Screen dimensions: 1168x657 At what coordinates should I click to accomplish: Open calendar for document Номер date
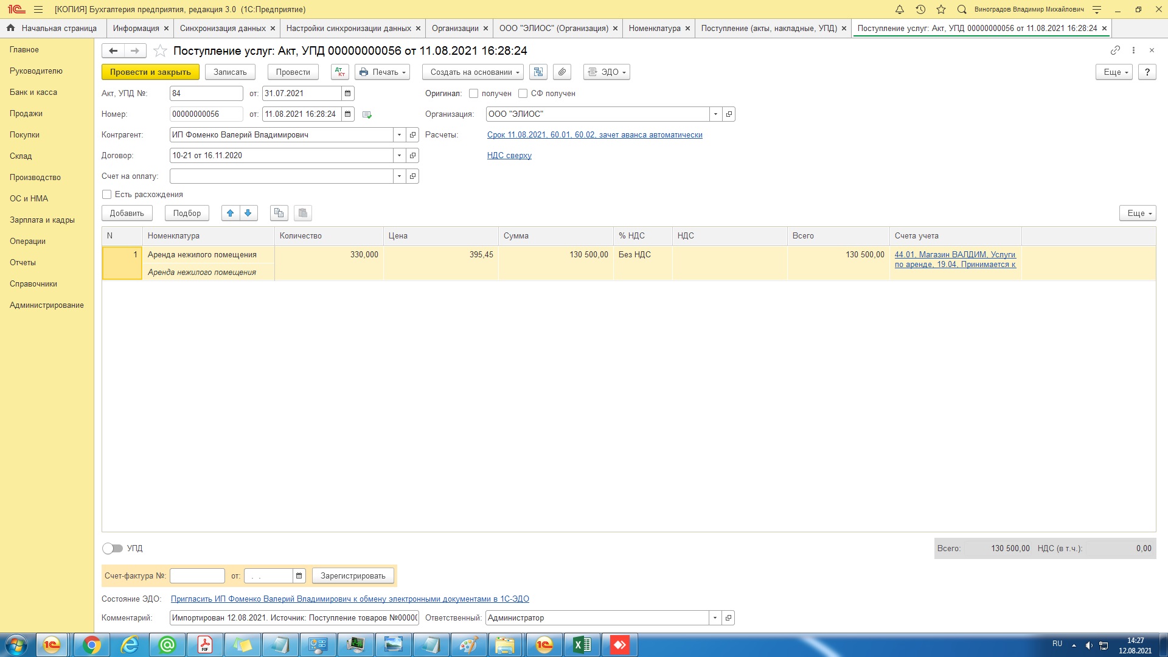pyautogui.click(x=348, y=114)
